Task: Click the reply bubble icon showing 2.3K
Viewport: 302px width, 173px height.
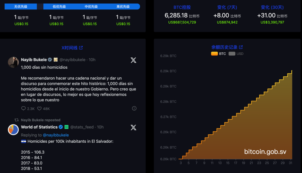Action: pyautogui.click(x=24, y=109)
